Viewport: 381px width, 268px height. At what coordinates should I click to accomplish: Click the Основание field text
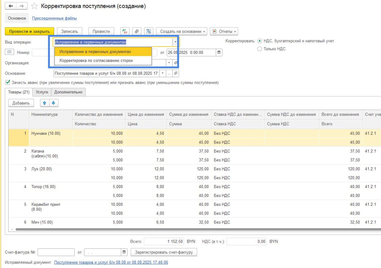(107, 73)
